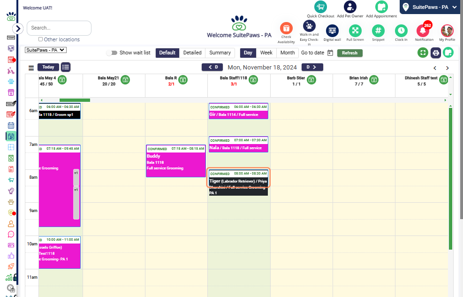Open Nala 07:00 AM appointment
The height and width of the screenshot is (297, 463).
pos(238,145)
